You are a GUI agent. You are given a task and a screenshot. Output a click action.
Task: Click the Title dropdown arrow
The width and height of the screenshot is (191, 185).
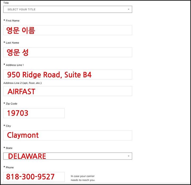pyautogui.click(x=128, y=9)
